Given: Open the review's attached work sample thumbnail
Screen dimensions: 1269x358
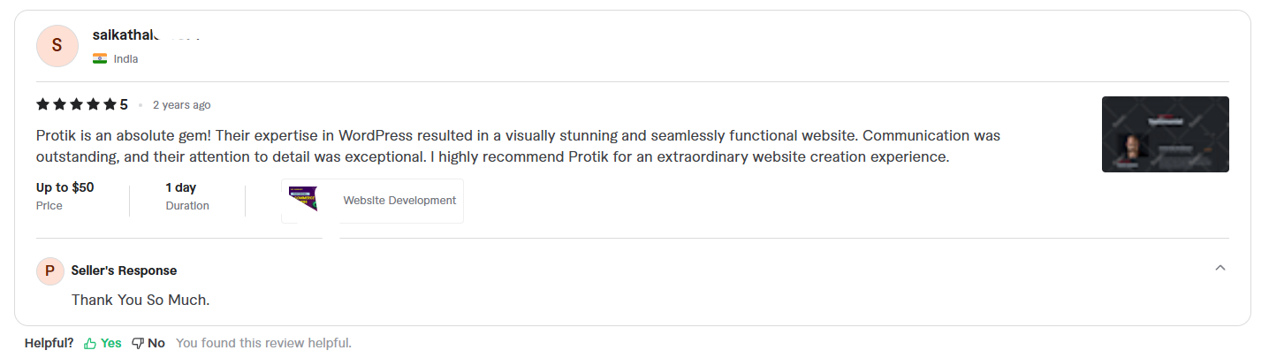Looking at the screenshot, I should 1165,133.
